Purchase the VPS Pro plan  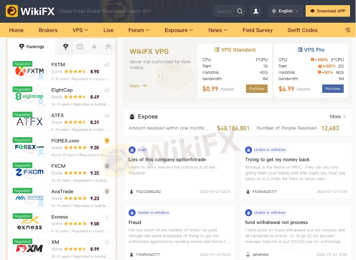332,89
